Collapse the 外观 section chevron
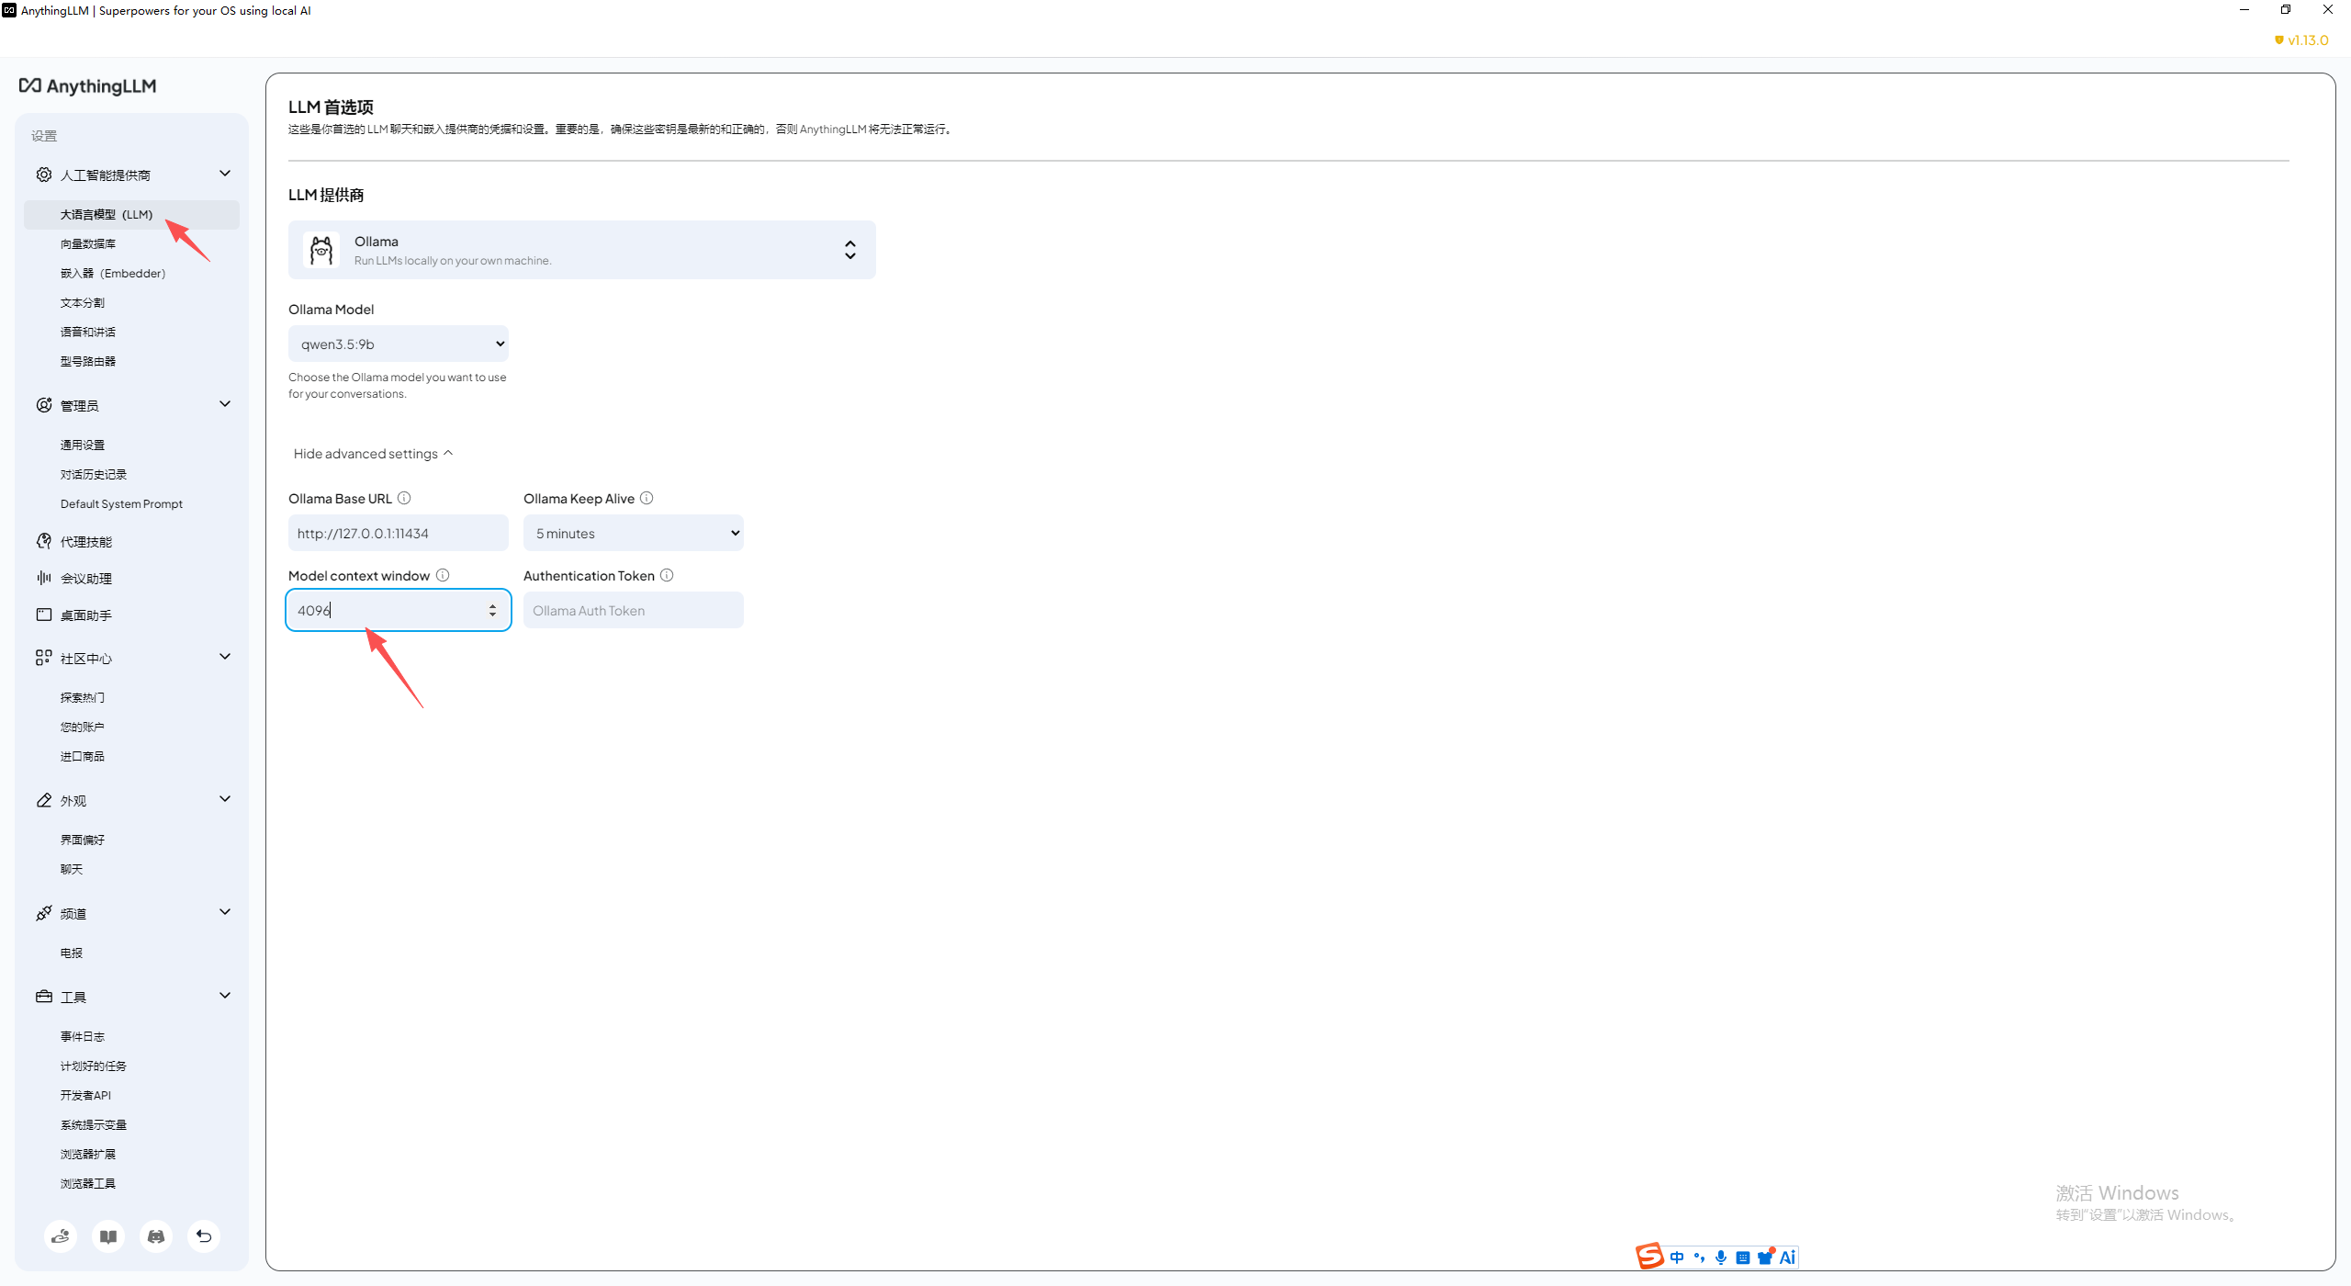2351x1286 pixels. [x=225, y=799]
